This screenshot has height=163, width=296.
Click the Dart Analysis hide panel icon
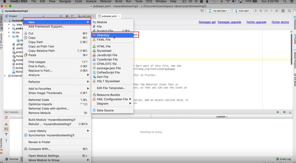pyautogui.click(x=290, y=112)
